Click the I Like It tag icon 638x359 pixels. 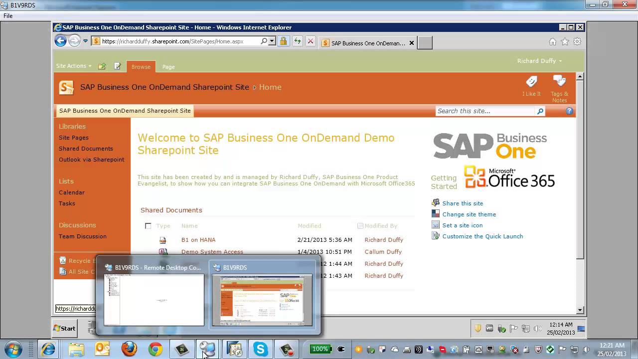click(x=531, y=86)
